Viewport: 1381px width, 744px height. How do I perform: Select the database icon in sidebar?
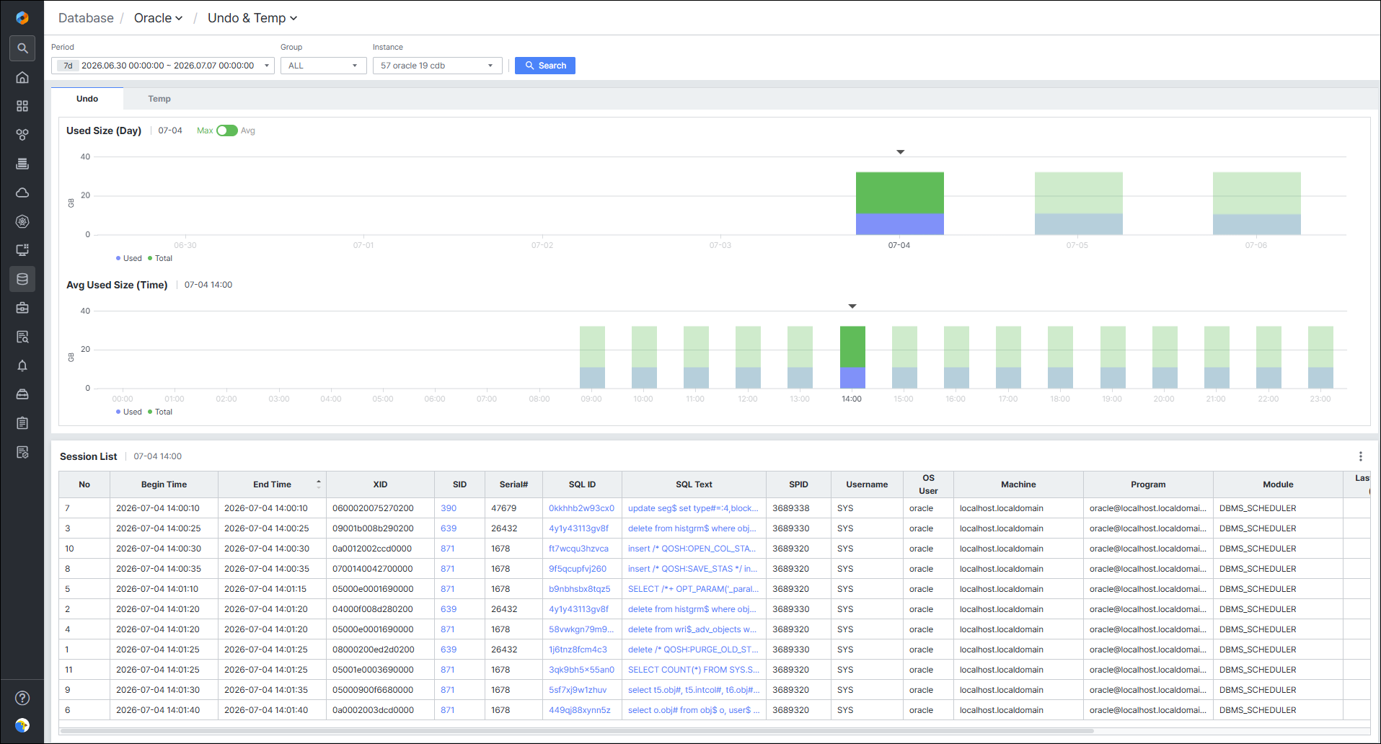click(22, 279)
